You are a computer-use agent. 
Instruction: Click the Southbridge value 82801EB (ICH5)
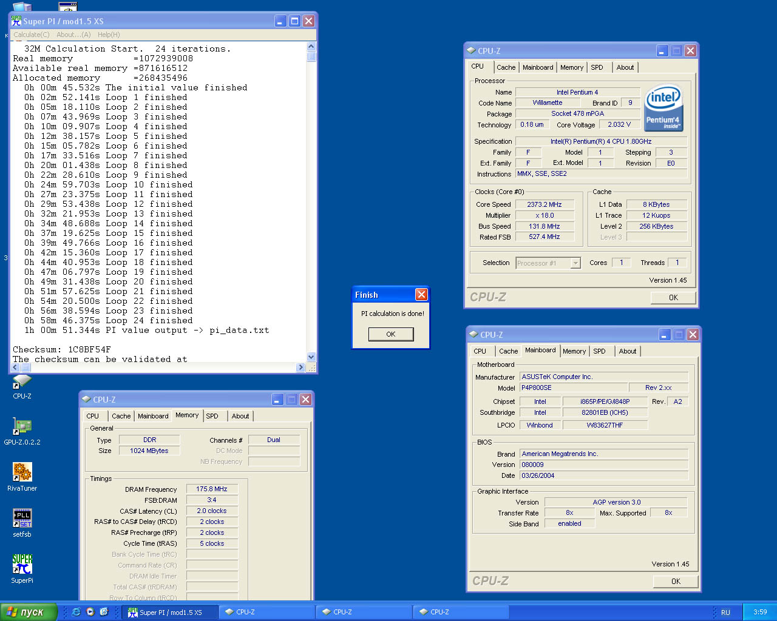[605, 412]
